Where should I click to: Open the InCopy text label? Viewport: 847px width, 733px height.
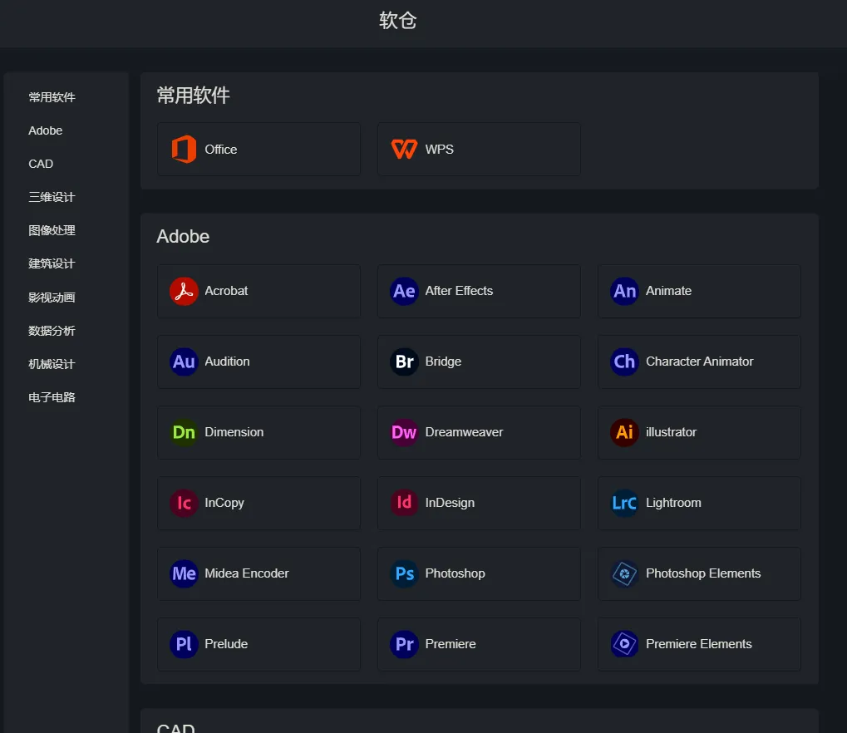[x=224, y=504]
